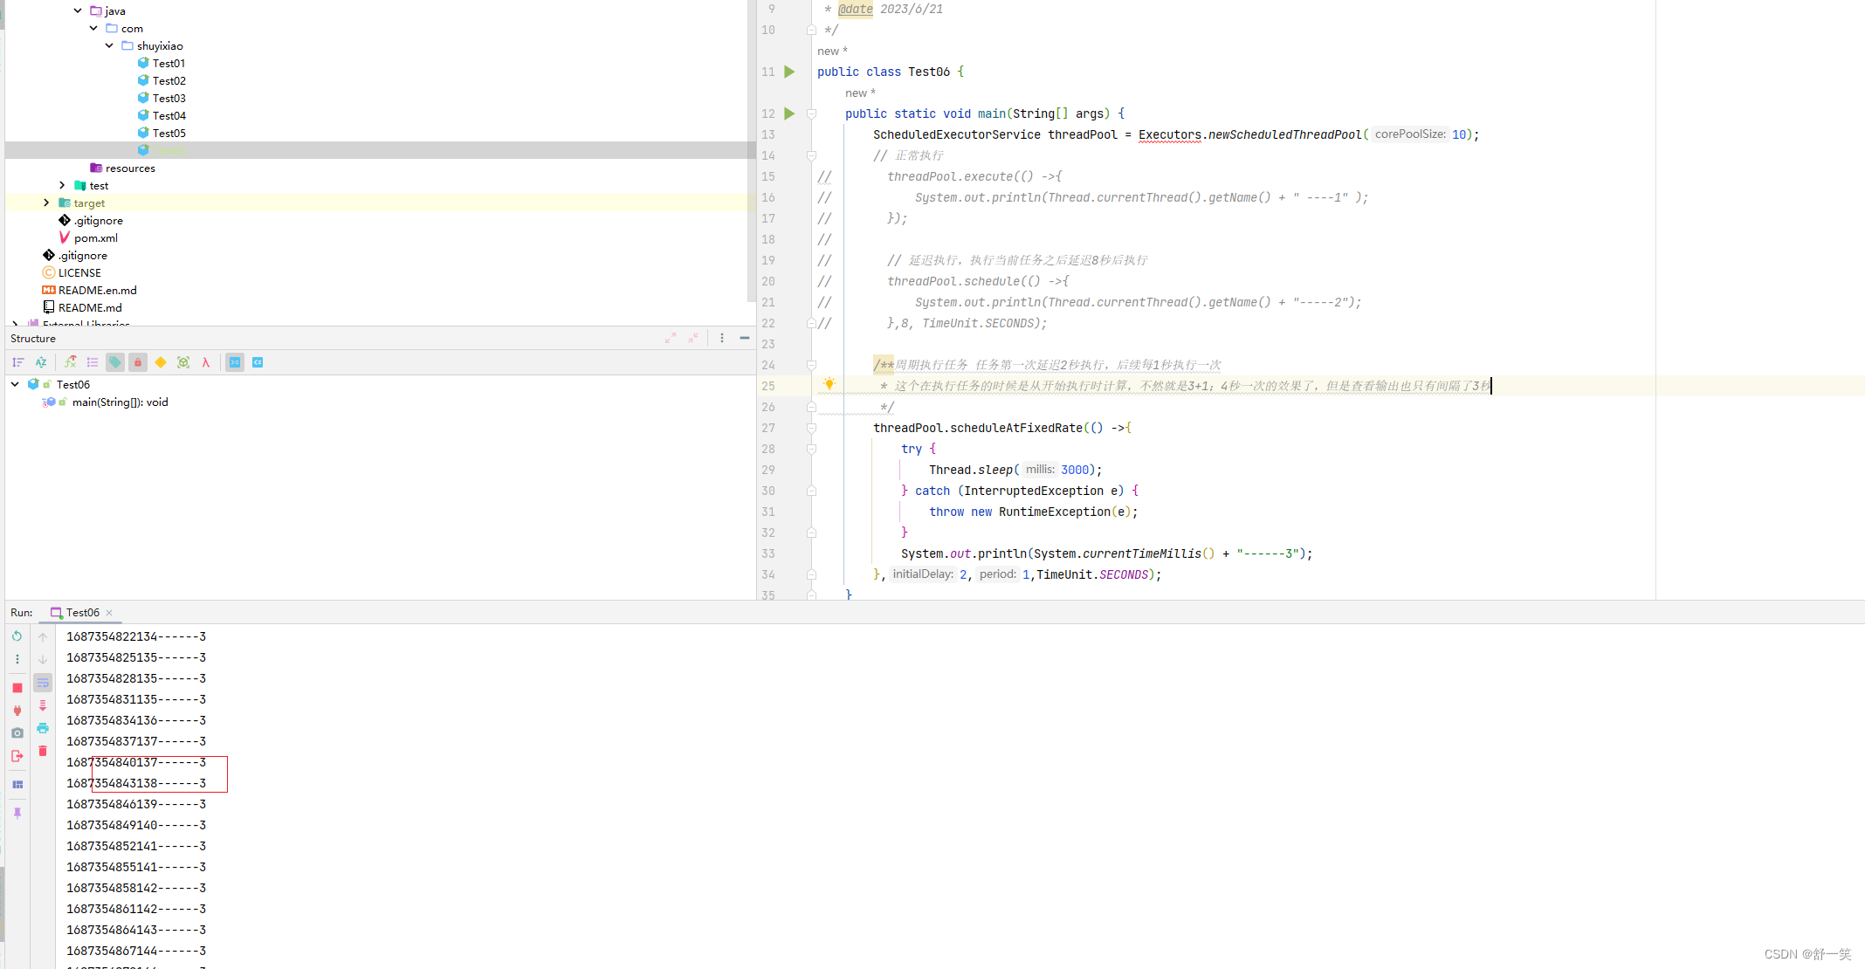Expand the test folder
Viewport: 1865px width, 969px height.
click(x=62, y=185)
